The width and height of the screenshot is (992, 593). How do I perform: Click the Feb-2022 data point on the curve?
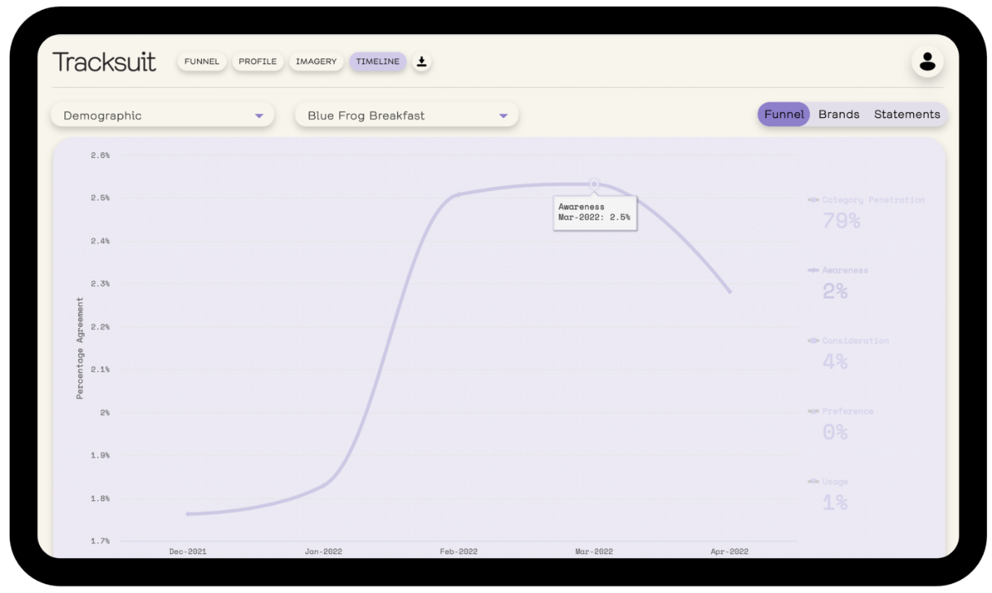coord(458,194)
